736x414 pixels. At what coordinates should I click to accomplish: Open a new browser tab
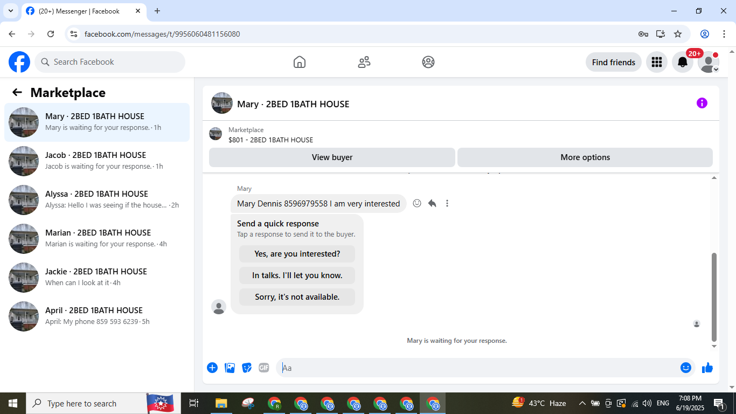pos(157,11)
